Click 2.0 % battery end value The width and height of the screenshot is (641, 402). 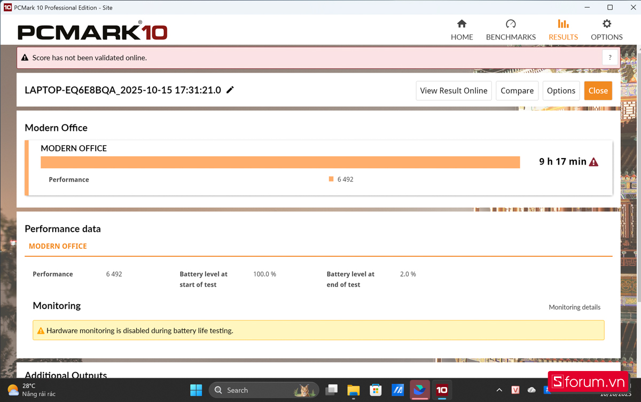click(x=408, y=274)
